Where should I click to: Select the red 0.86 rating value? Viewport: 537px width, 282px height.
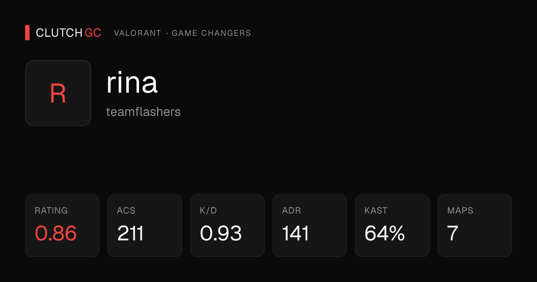click(x=56, y=233)
